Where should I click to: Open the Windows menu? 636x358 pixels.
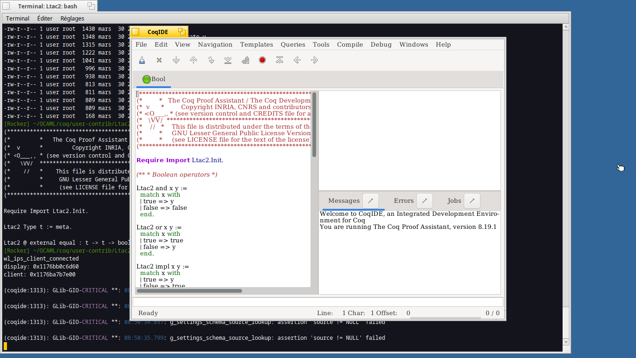[414, 45]
